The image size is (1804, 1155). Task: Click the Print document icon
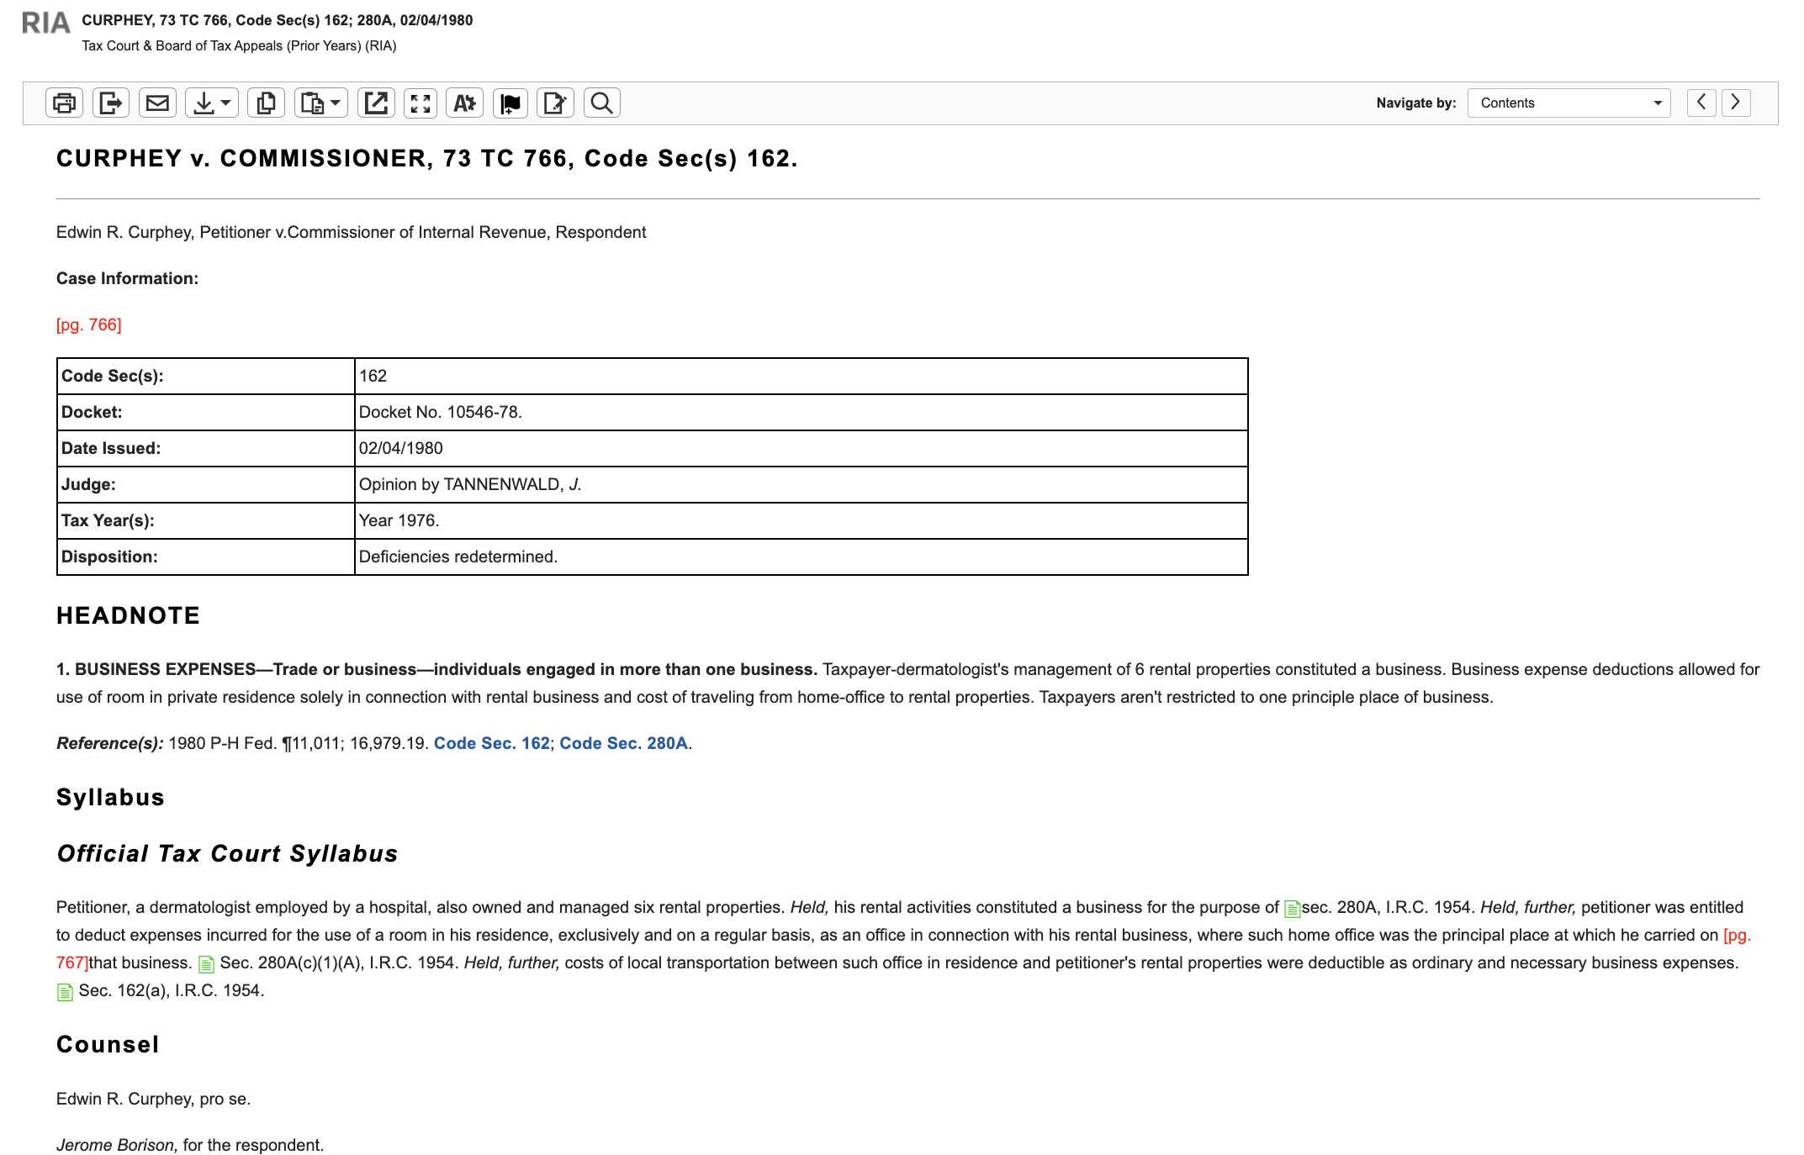point(64,103)
